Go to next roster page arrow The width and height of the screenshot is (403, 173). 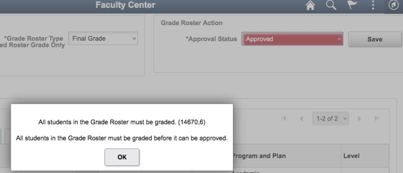[359, 118]
